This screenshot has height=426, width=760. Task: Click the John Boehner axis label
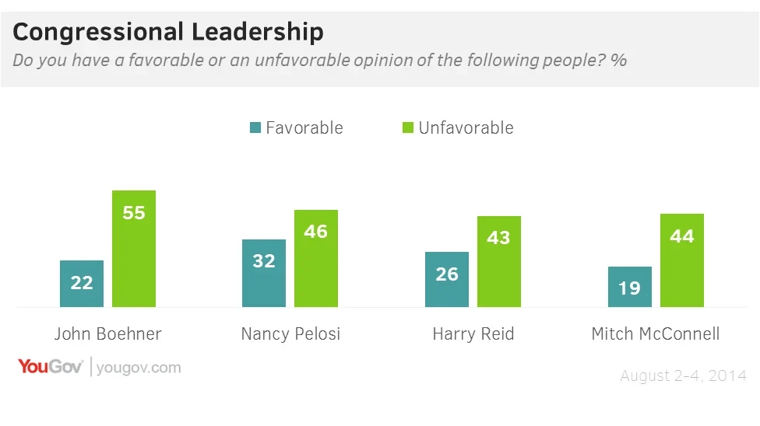[x=108, y=334]
